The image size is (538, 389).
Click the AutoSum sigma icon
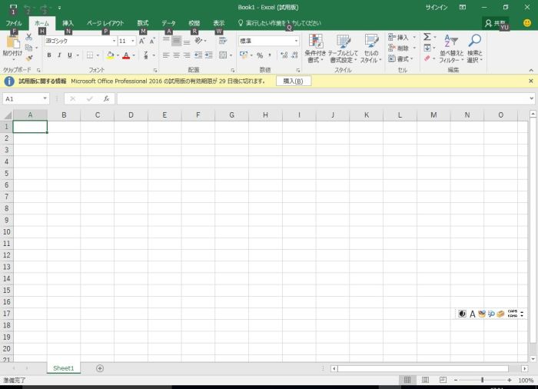click(x=427, y=37)
